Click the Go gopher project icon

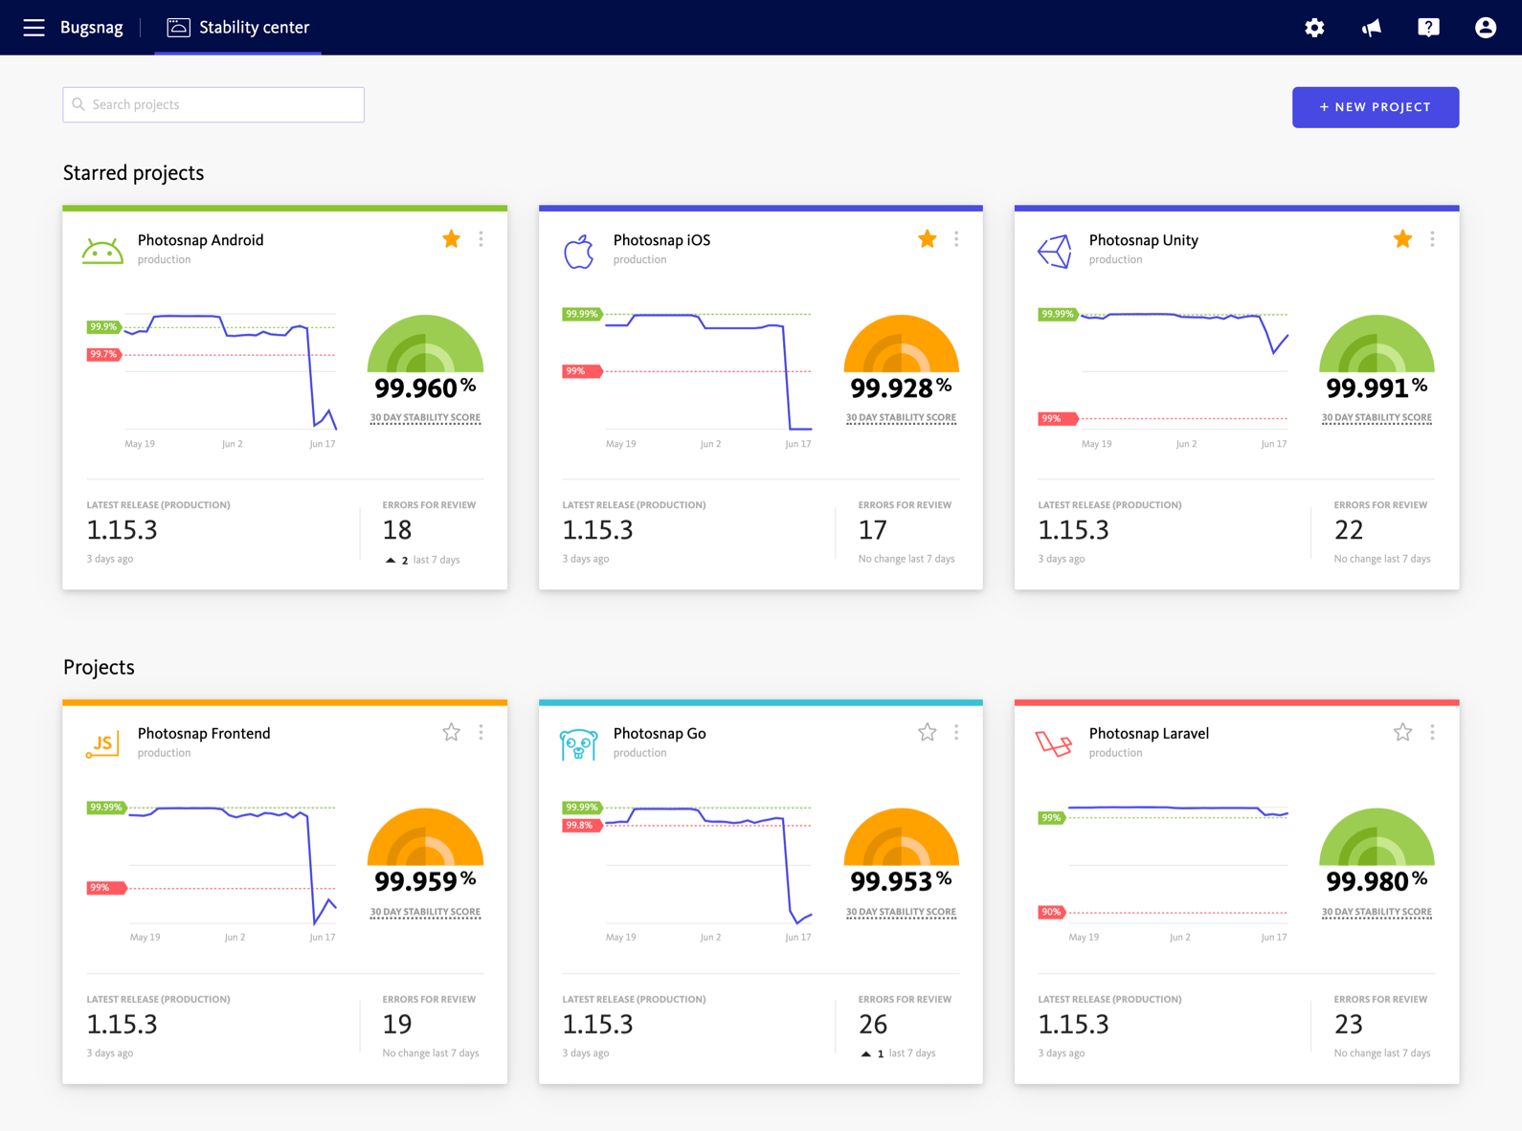coord(578,744)
